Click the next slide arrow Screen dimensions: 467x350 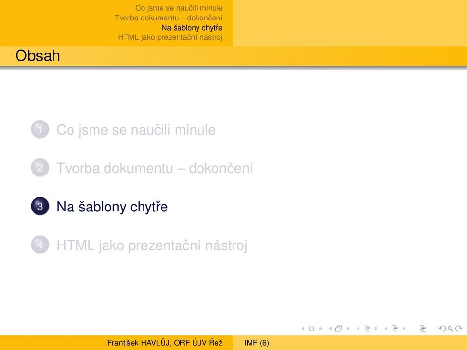[321, 329]
